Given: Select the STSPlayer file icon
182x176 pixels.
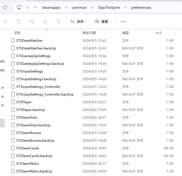Looking at the screenshot, I should tap(13, 102).
